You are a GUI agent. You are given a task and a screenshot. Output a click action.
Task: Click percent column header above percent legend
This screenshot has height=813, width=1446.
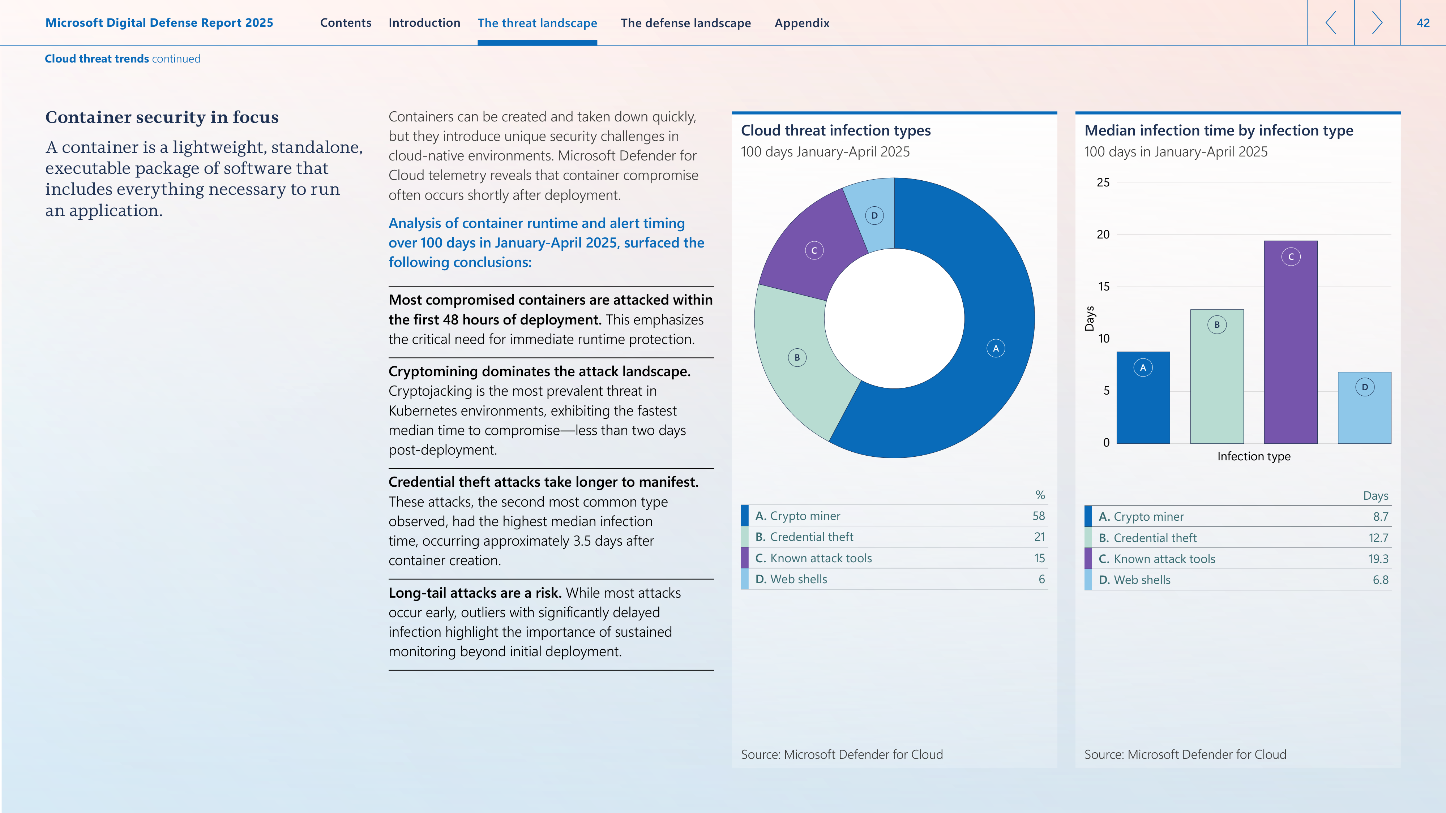(1040, 495)
